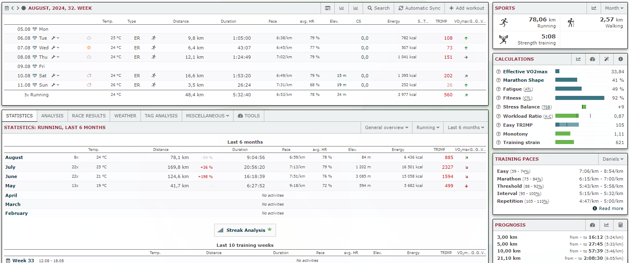This screenshot has width=629, height=263.
Task: Open the chart icon in the Sports panel header
Action: click(x=594, y=8)
